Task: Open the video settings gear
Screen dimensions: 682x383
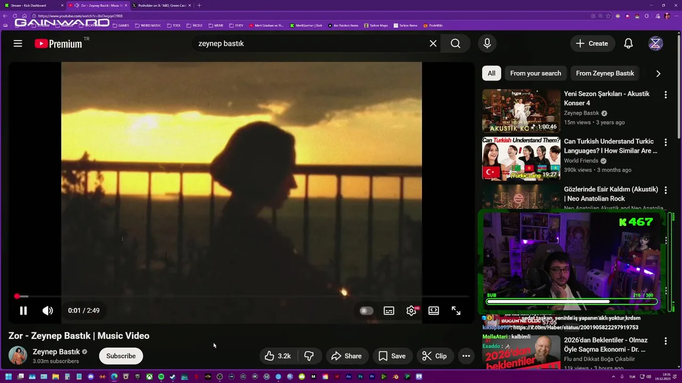Action: (x=411, y=311)
